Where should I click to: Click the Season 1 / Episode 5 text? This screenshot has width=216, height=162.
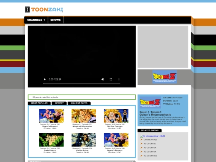pos(150,112)
